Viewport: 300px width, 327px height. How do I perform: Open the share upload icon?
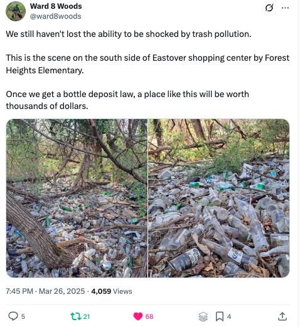(x=282, y=316)
